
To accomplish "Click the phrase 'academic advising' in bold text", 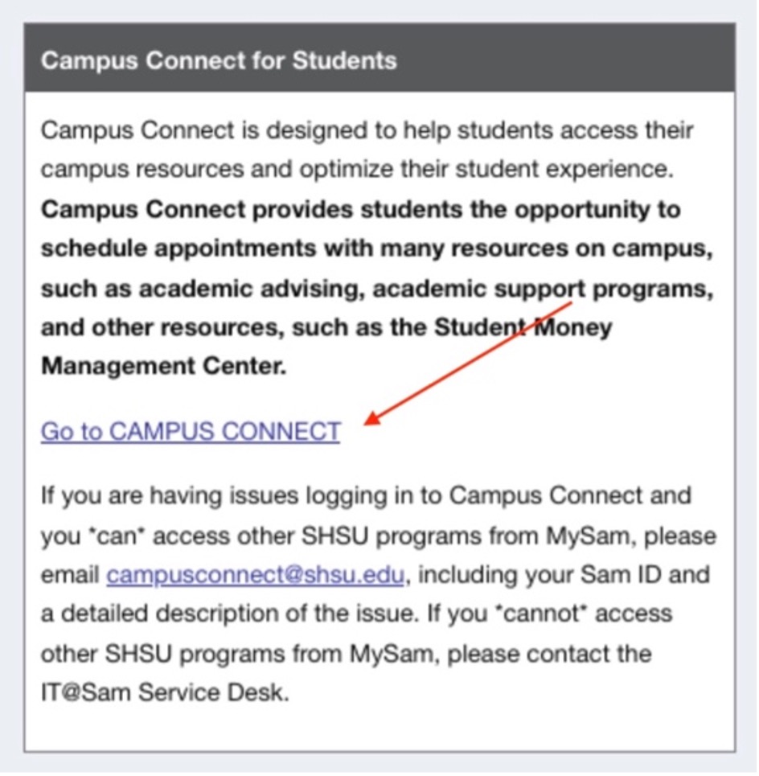I will (245, 288).
